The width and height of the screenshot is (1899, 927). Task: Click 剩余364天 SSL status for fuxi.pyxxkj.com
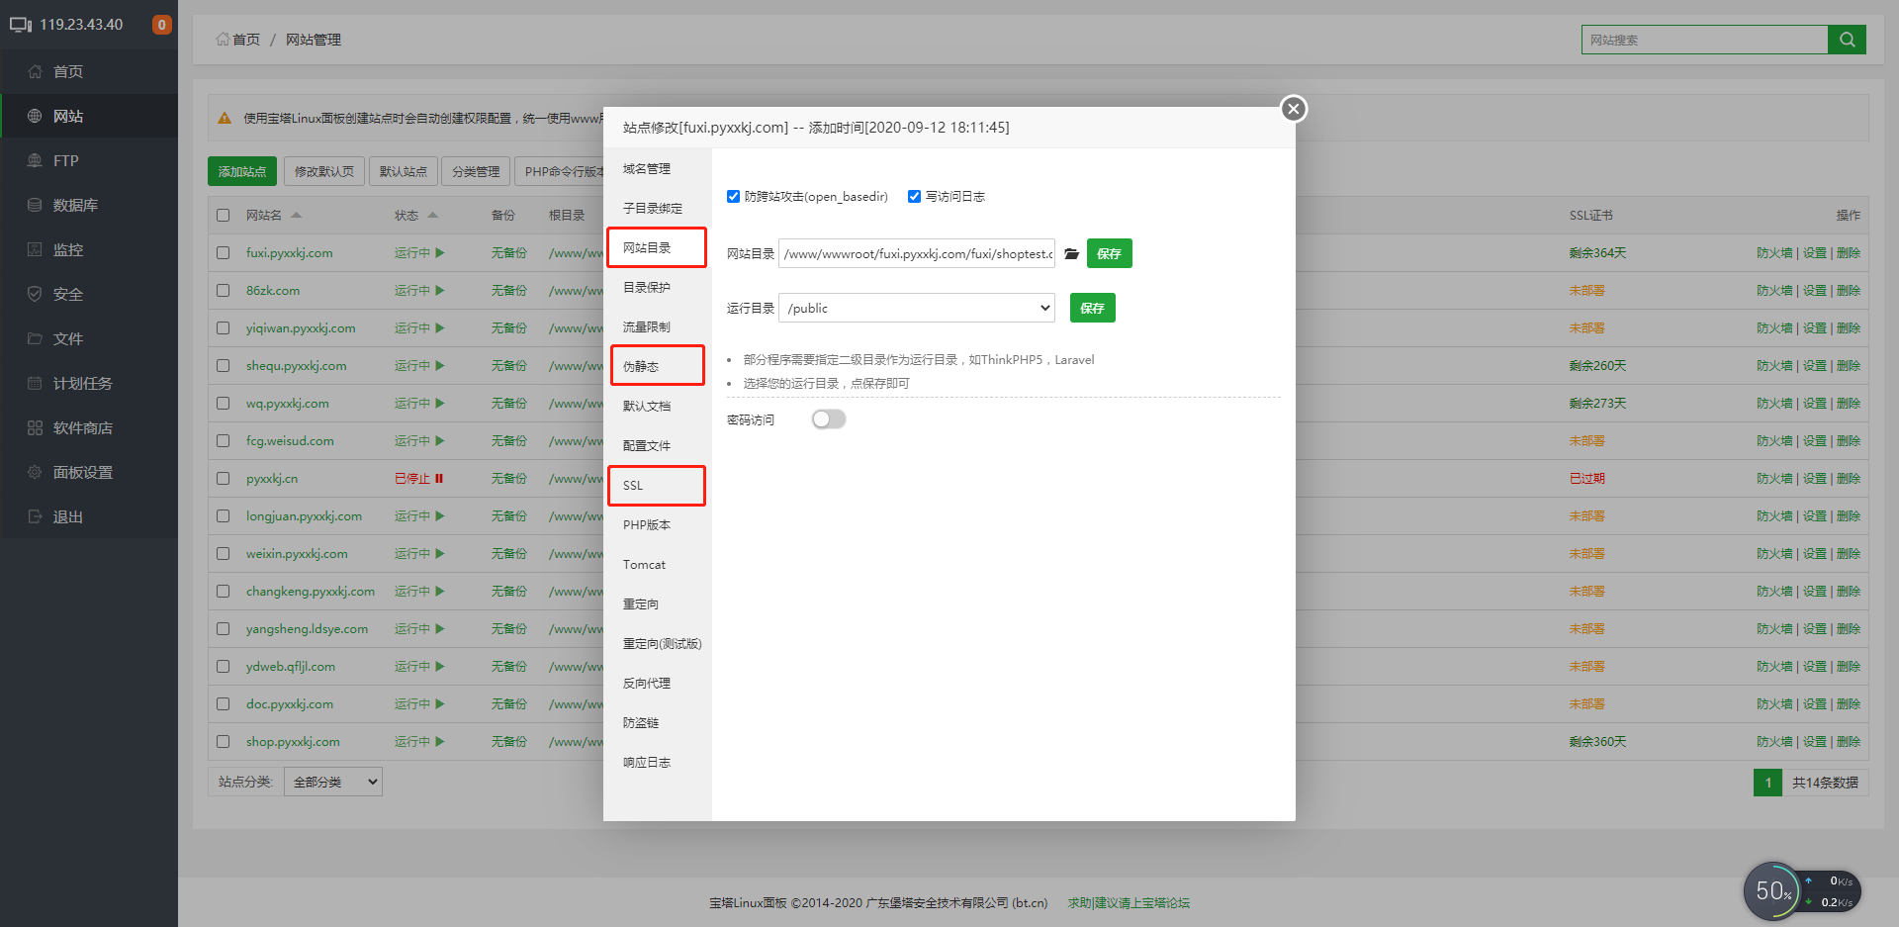point(1597,253)
